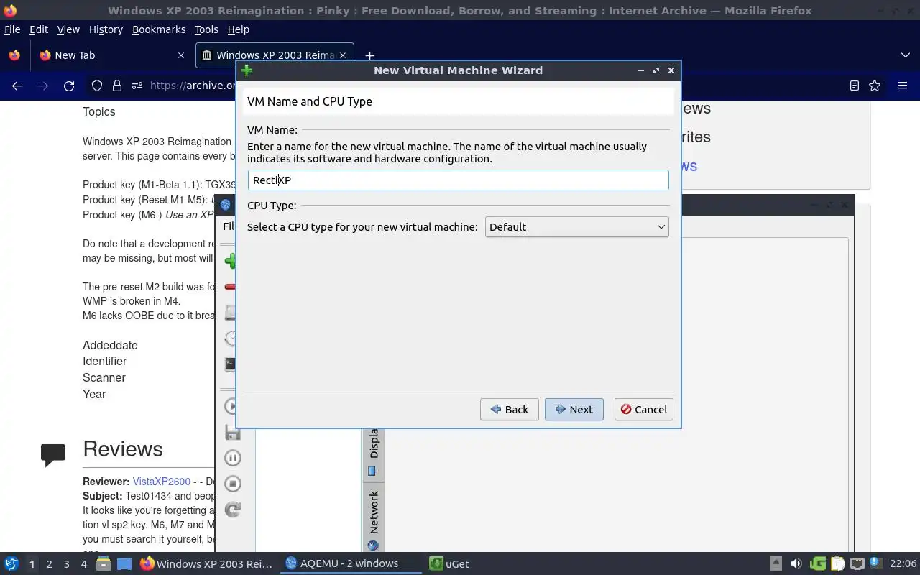Switch to the New Tab tab
Viewport: 920px width, 575px height.
(111, 55)
